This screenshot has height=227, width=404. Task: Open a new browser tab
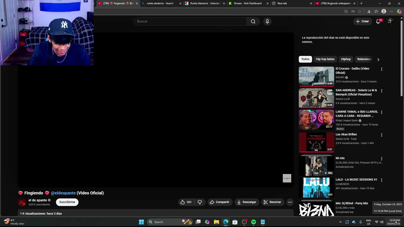[x=361, y=3]
